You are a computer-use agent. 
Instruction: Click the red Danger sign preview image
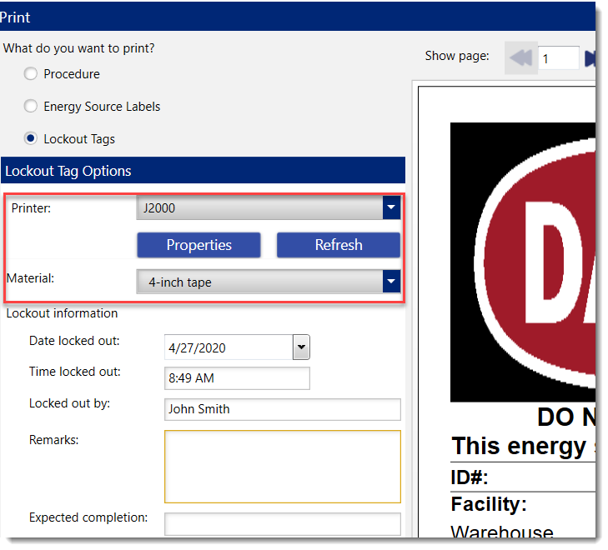point(523,262)
